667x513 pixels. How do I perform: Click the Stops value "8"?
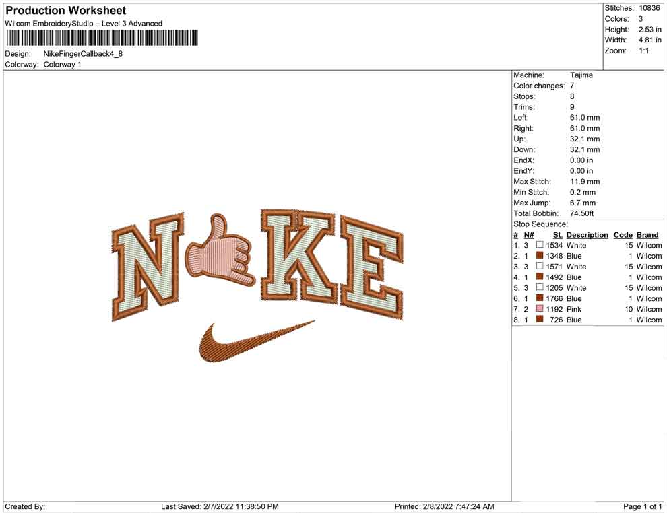pyautogui.click(x=572, y=96)
